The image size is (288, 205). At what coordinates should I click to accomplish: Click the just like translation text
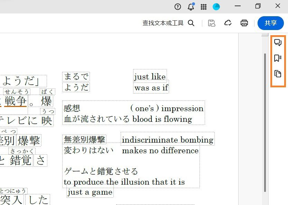[150, 76]
